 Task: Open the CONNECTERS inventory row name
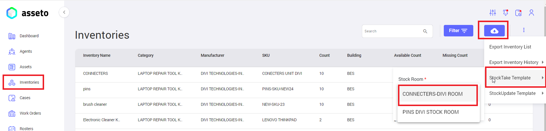(x=95, y=73)
